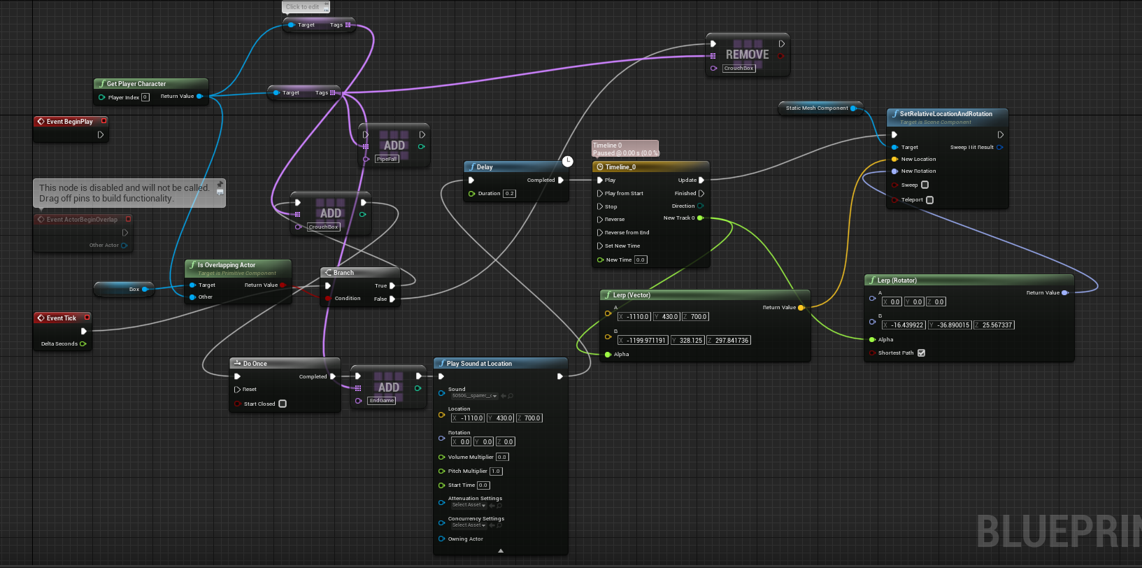Viewport: 1142px width, 568px height.
Task: Click the Lerp (Vector) Return Value pin
Action: 801,308
